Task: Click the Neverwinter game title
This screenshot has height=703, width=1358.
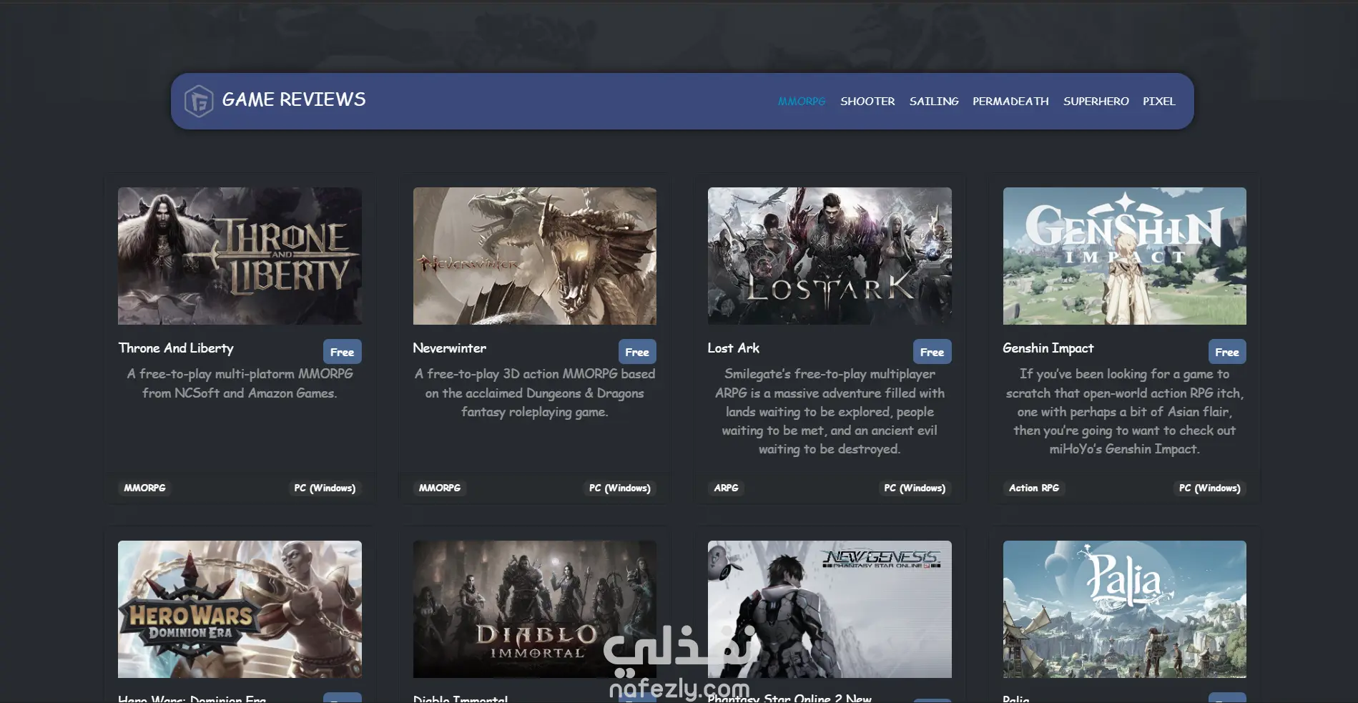Action: [x=449, y=348]
